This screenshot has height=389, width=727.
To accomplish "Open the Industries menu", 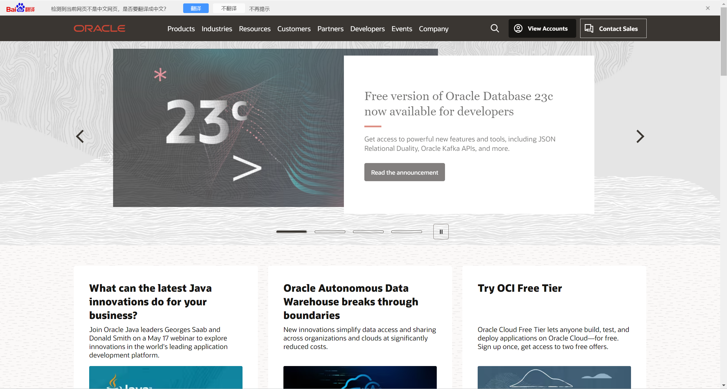I will (217, 29).
